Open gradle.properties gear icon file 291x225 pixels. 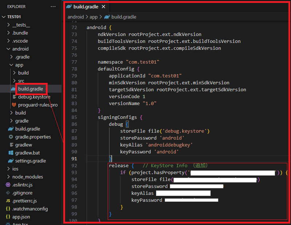11,137
